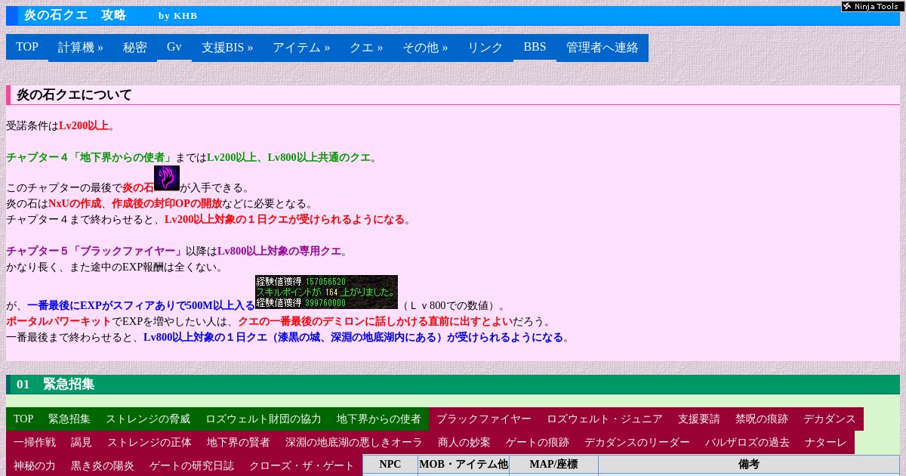Click the green チャプター４「地下界からの使者」 text
The image size is (906, 476).
91,157
